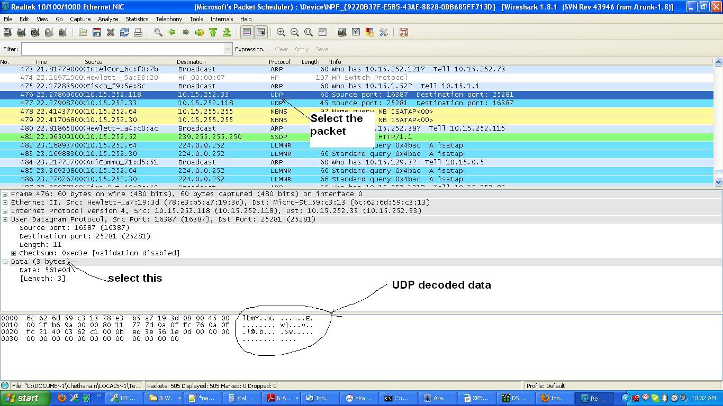Save the capture file with the floppy icon
723x406 pixels.
tap(97, 32)
